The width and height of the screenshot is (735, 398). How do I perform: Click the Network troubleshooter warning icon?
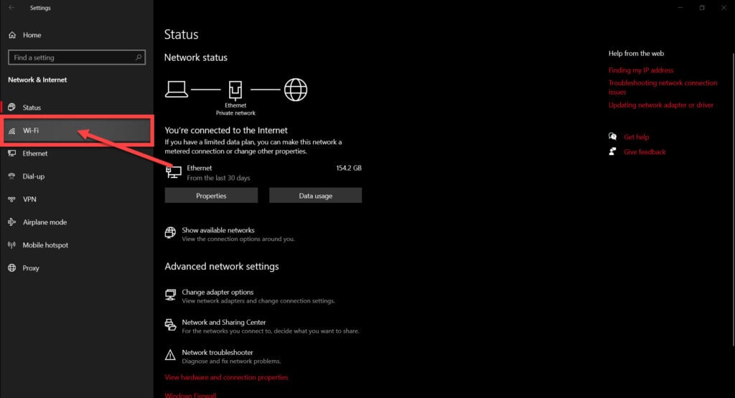(x=170, y=355)
